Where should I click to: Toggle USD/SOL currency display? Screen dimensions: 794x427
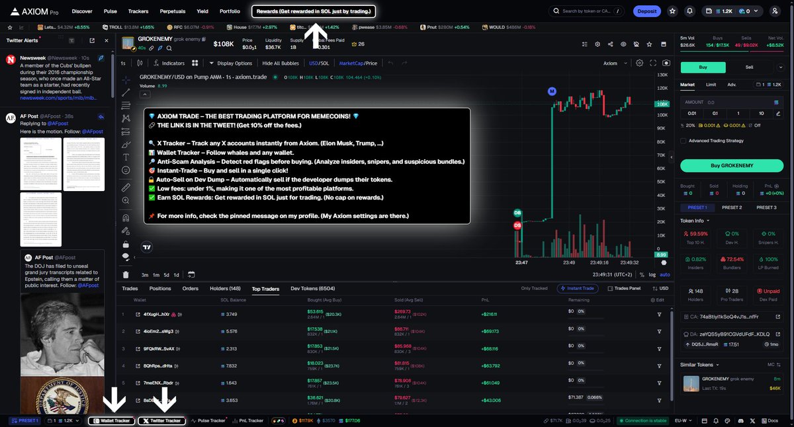319,63
